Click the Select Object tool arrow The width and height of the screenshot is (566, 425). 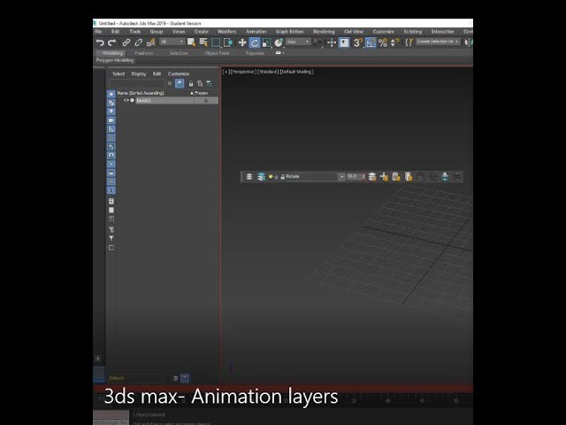click(x=191, y=42)
